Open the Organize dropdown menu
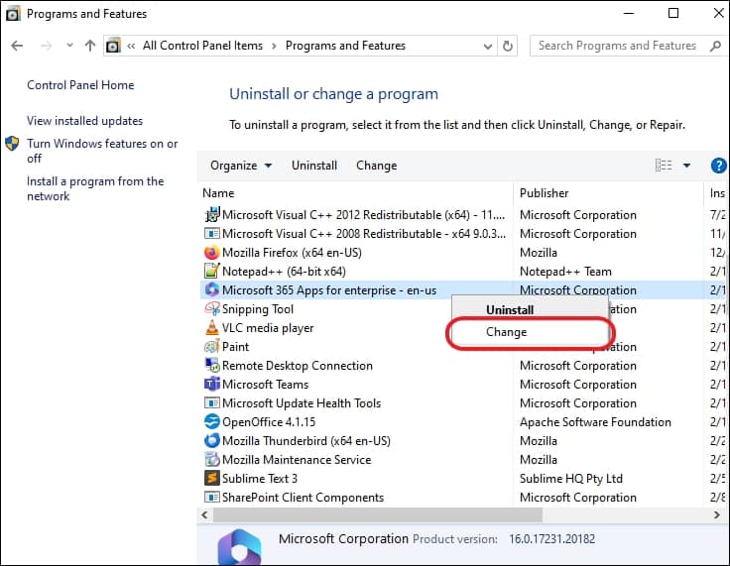This screenshot has width=730, height=566. tap(241, 166)
